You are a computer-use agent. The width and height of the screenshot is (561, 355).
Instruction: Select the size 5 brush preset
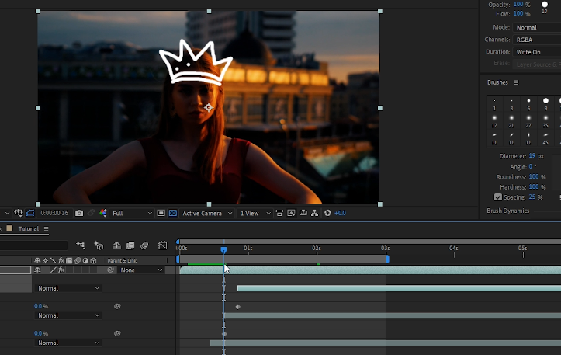coord(528,104)
